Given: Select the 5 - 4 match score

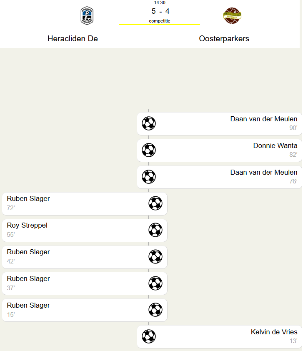Looking at the screenshot, I should coord(160,12).
